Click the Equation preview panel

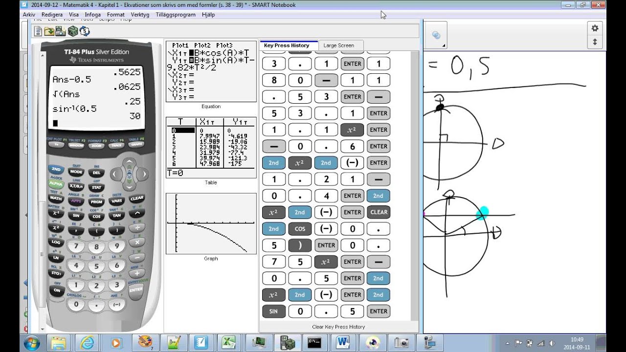coord(211,71)
